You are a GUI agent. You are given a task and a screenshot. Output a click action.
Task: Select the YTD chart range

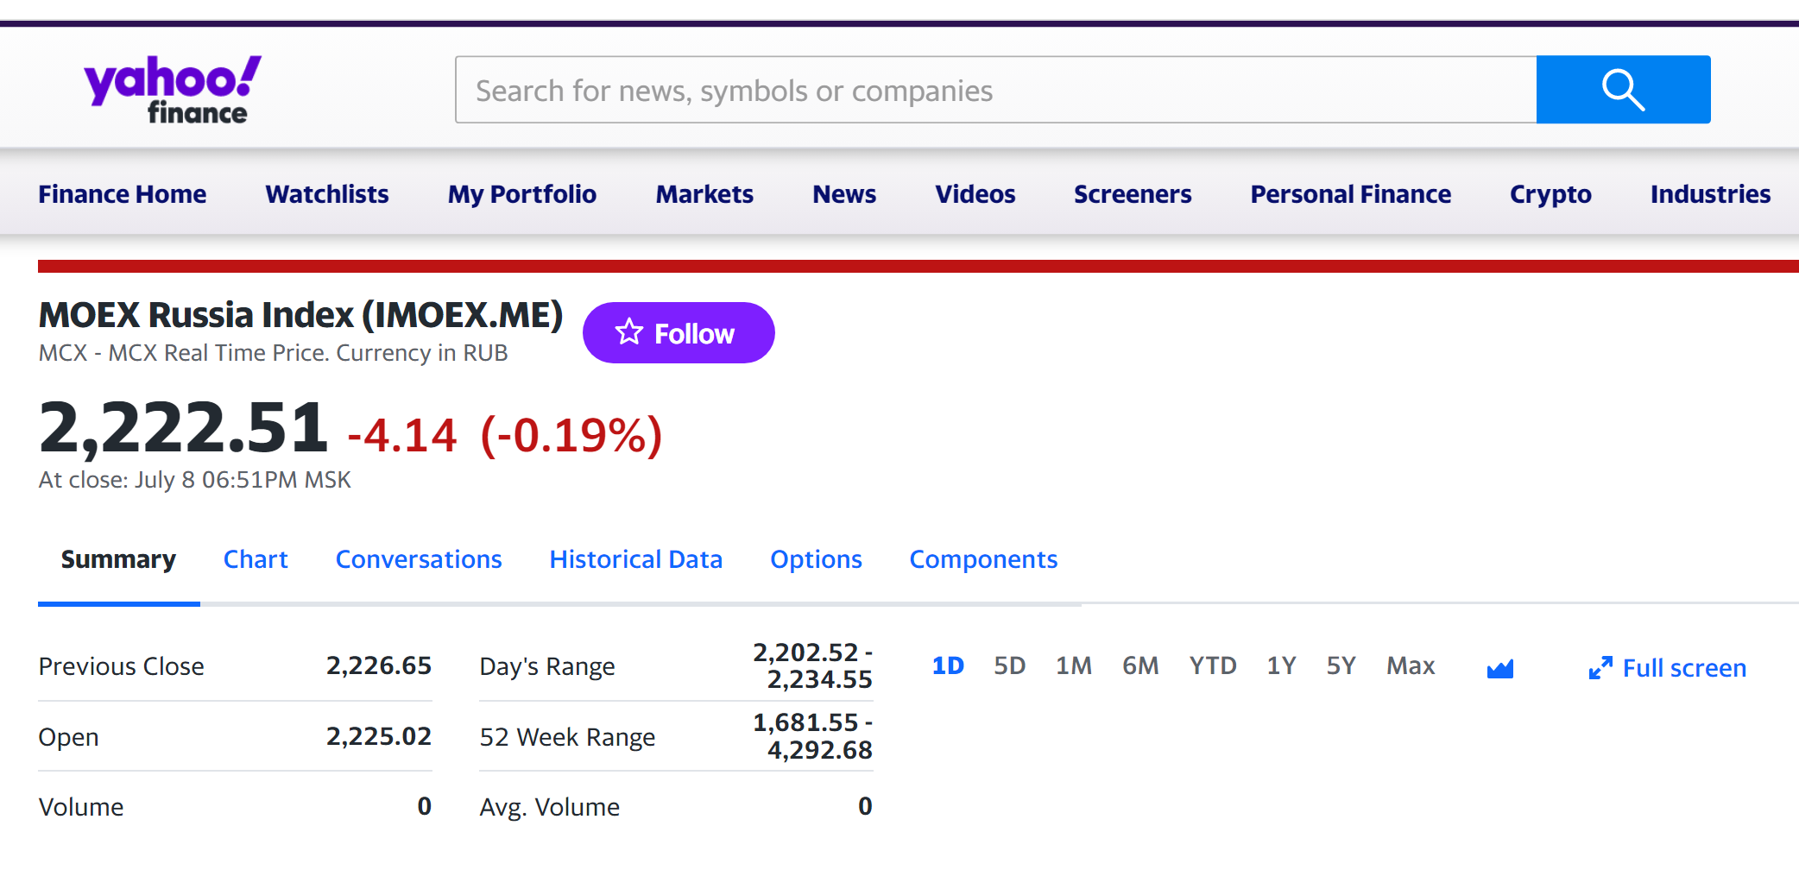click(1213, 665)
